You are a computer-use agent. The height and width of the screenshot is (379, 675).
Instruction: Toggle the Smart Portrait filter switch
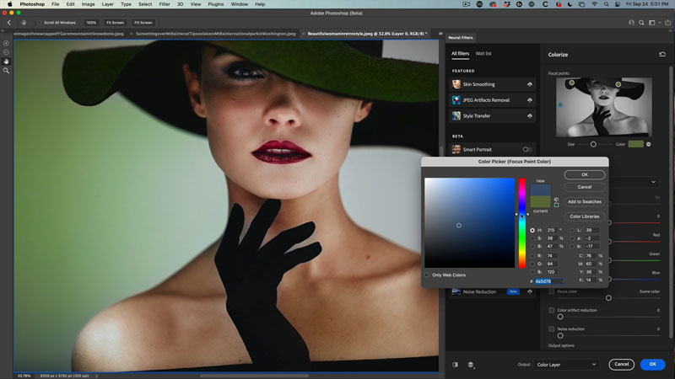click(527, 149)
